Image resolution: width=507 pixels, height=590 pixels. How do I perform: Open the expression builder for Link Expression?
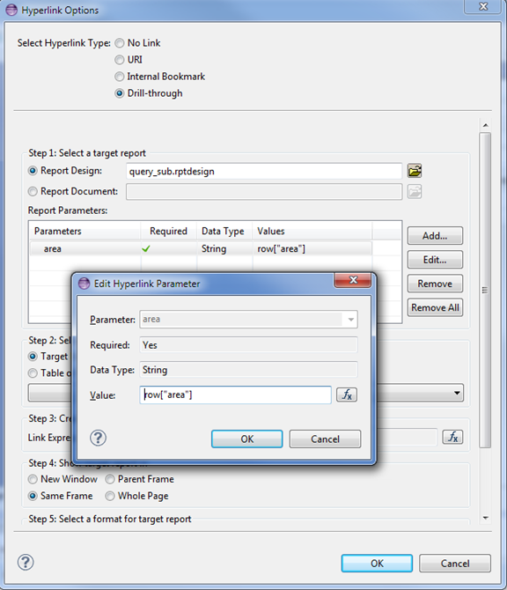tap(452, 437)
